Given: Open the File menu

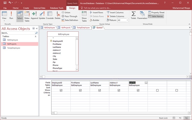Looking at the screenshot, I should pos(5,8).
